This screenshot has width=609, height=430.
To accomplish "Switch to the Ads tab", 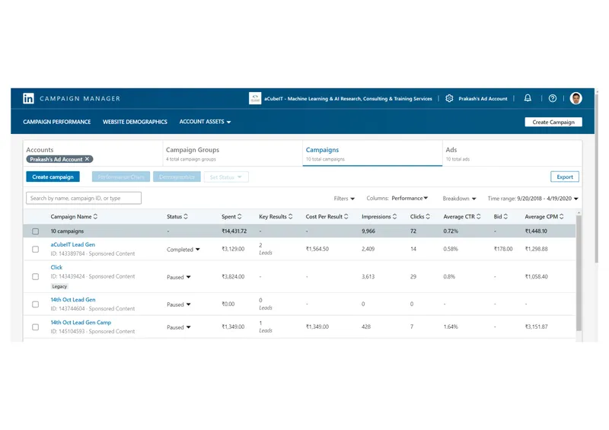I will click(x=512, y=154).
